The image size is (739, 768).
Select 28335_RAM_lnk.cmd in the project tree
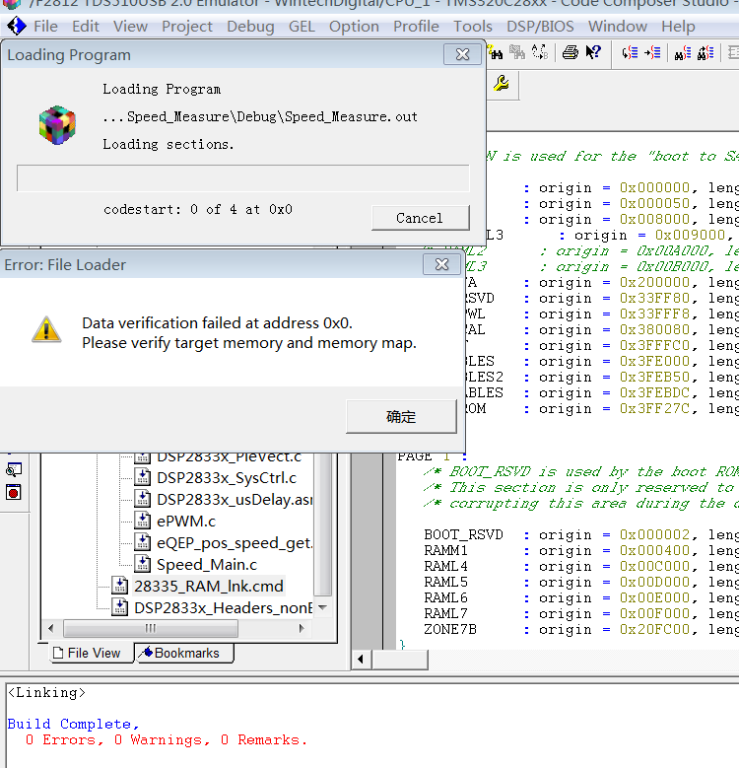click(209, 586)
